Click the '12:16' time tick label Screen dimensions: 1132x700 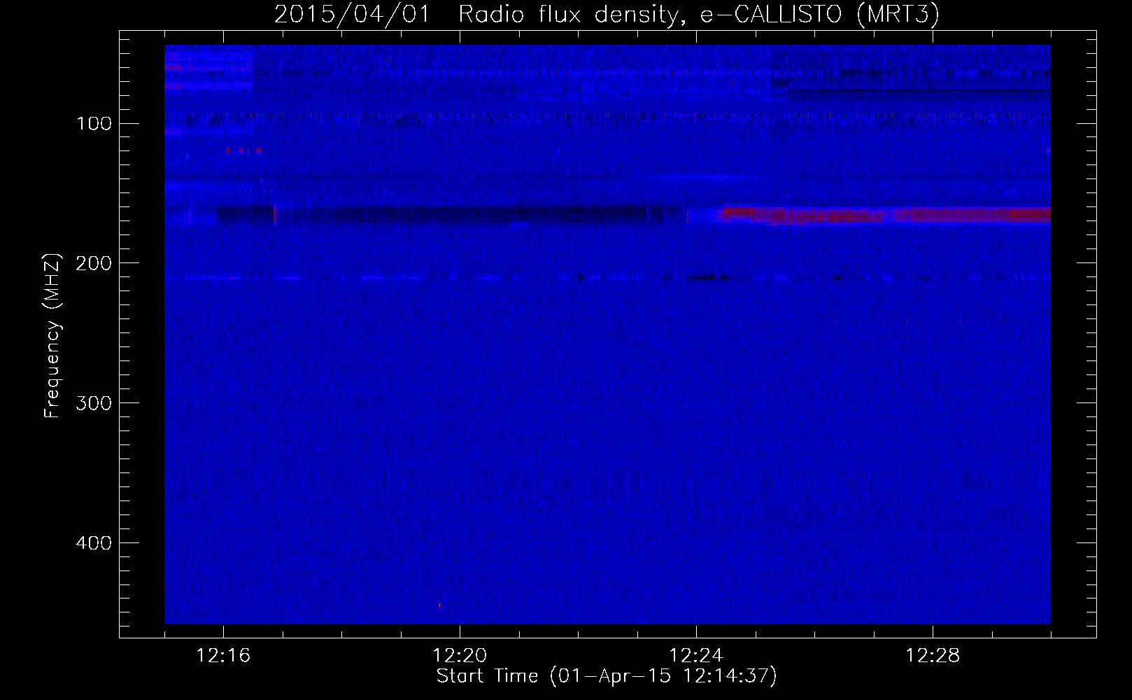[223, 656]
